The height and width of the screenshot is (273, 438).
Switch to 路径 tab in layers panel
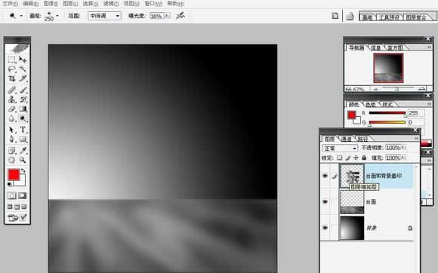point(362,139)
